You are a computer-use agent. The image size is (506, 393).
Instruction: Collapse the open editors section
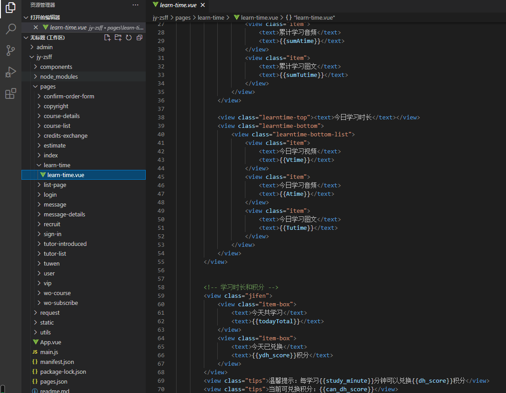[x=26, y=17]
